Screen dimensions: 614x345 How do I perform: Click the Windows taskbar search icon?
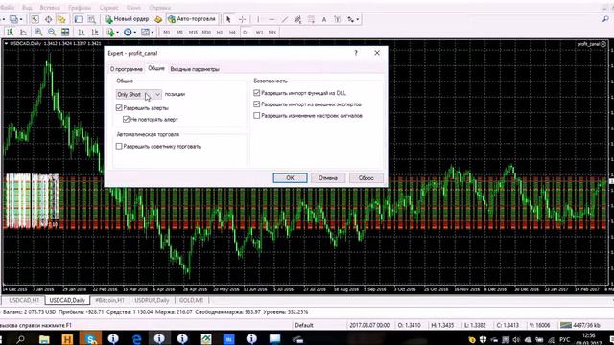20,338
